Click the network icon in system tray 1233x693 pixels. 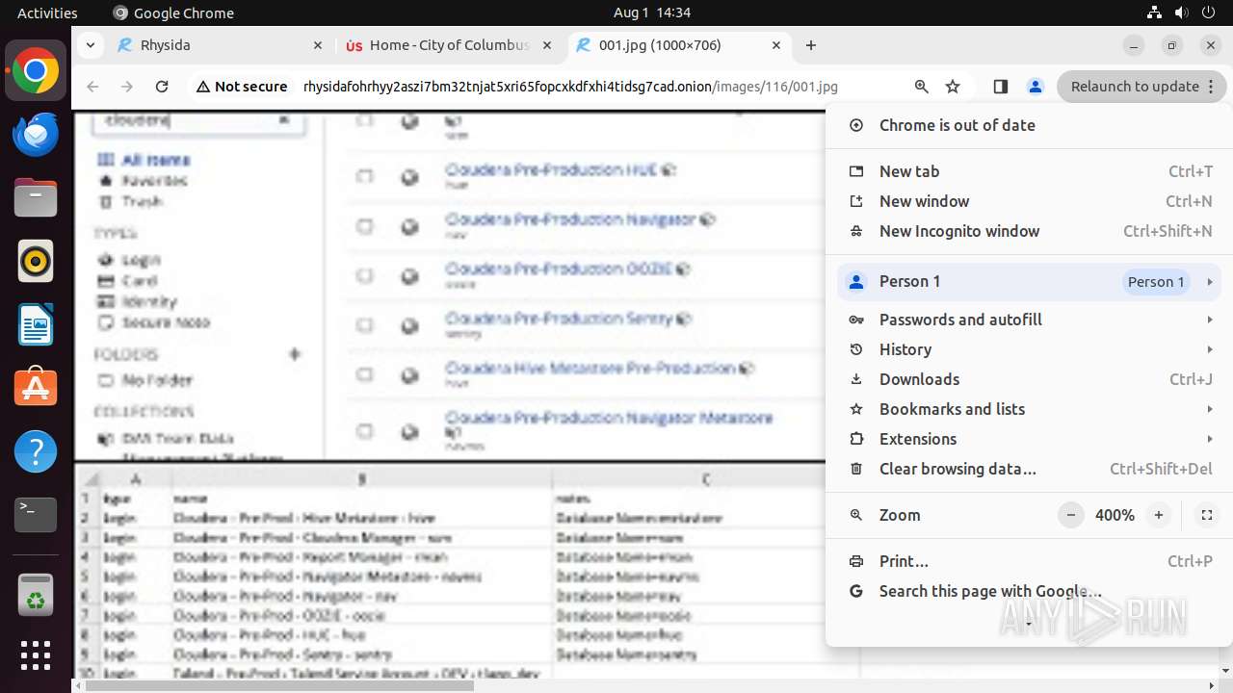coord(1155,13)
